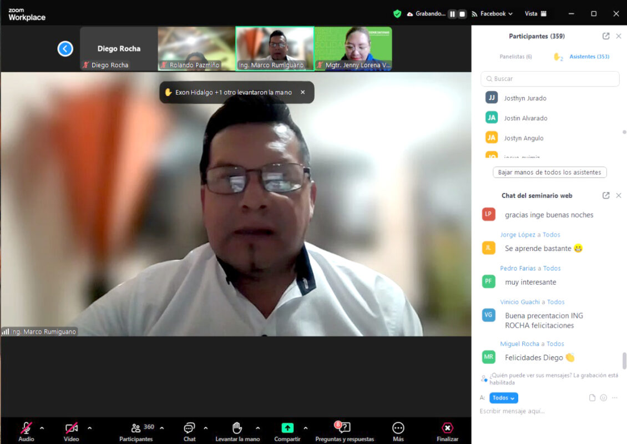Open the Todos recipient dropdown
Screen dimensions: 627x444
tap(503, 397)
